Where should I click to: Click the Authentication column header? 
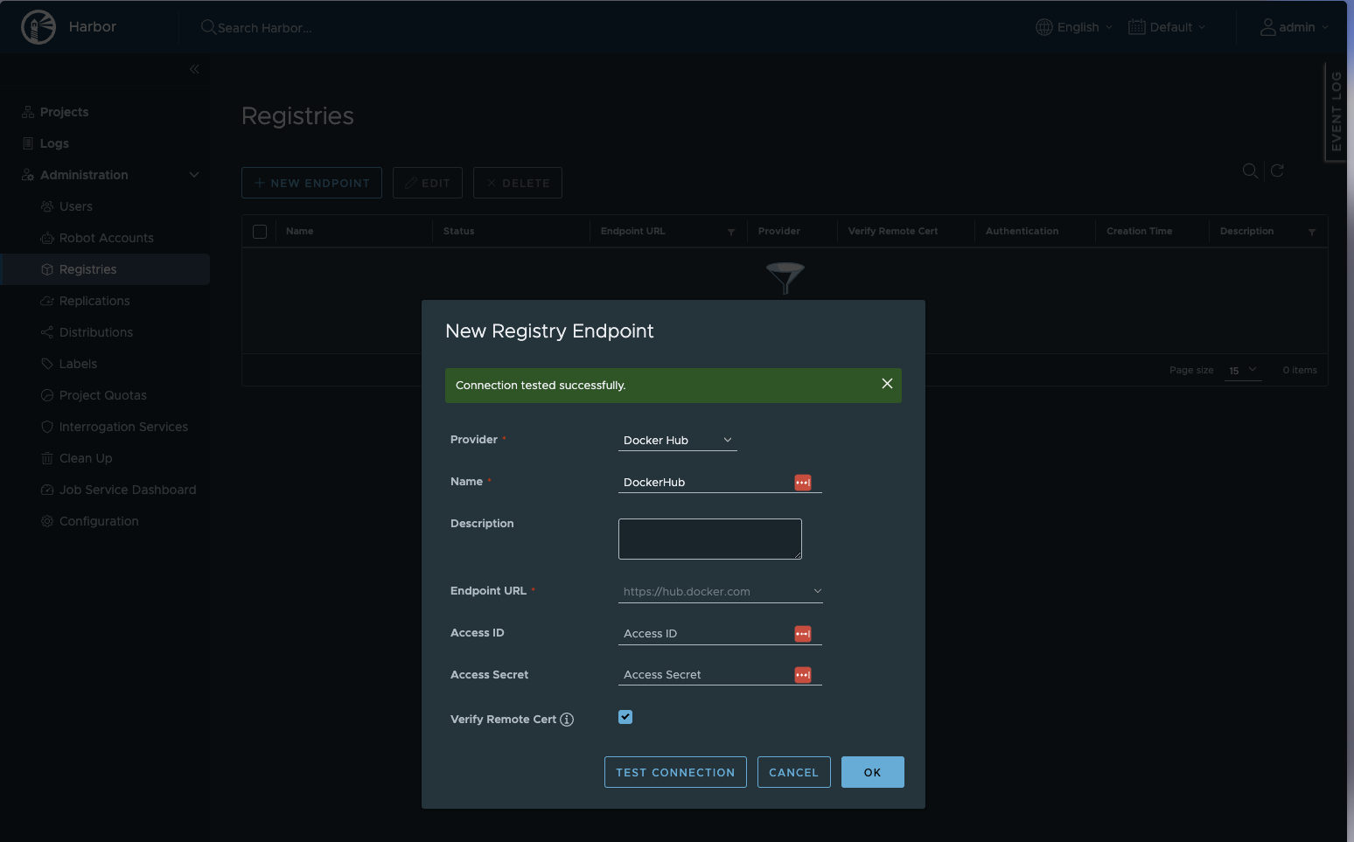point(1022,232)
